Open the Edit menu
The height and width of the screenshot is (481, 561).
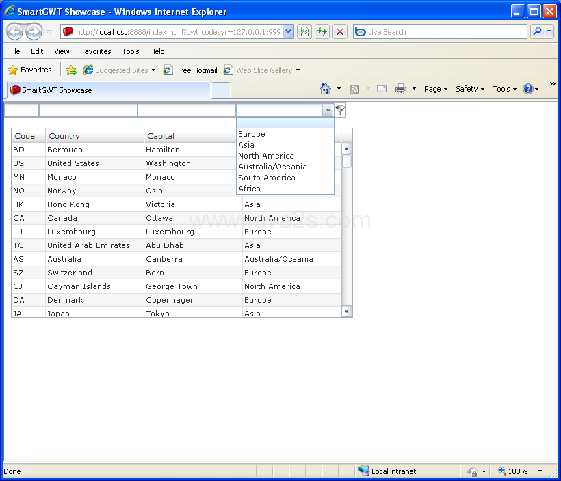37,51
